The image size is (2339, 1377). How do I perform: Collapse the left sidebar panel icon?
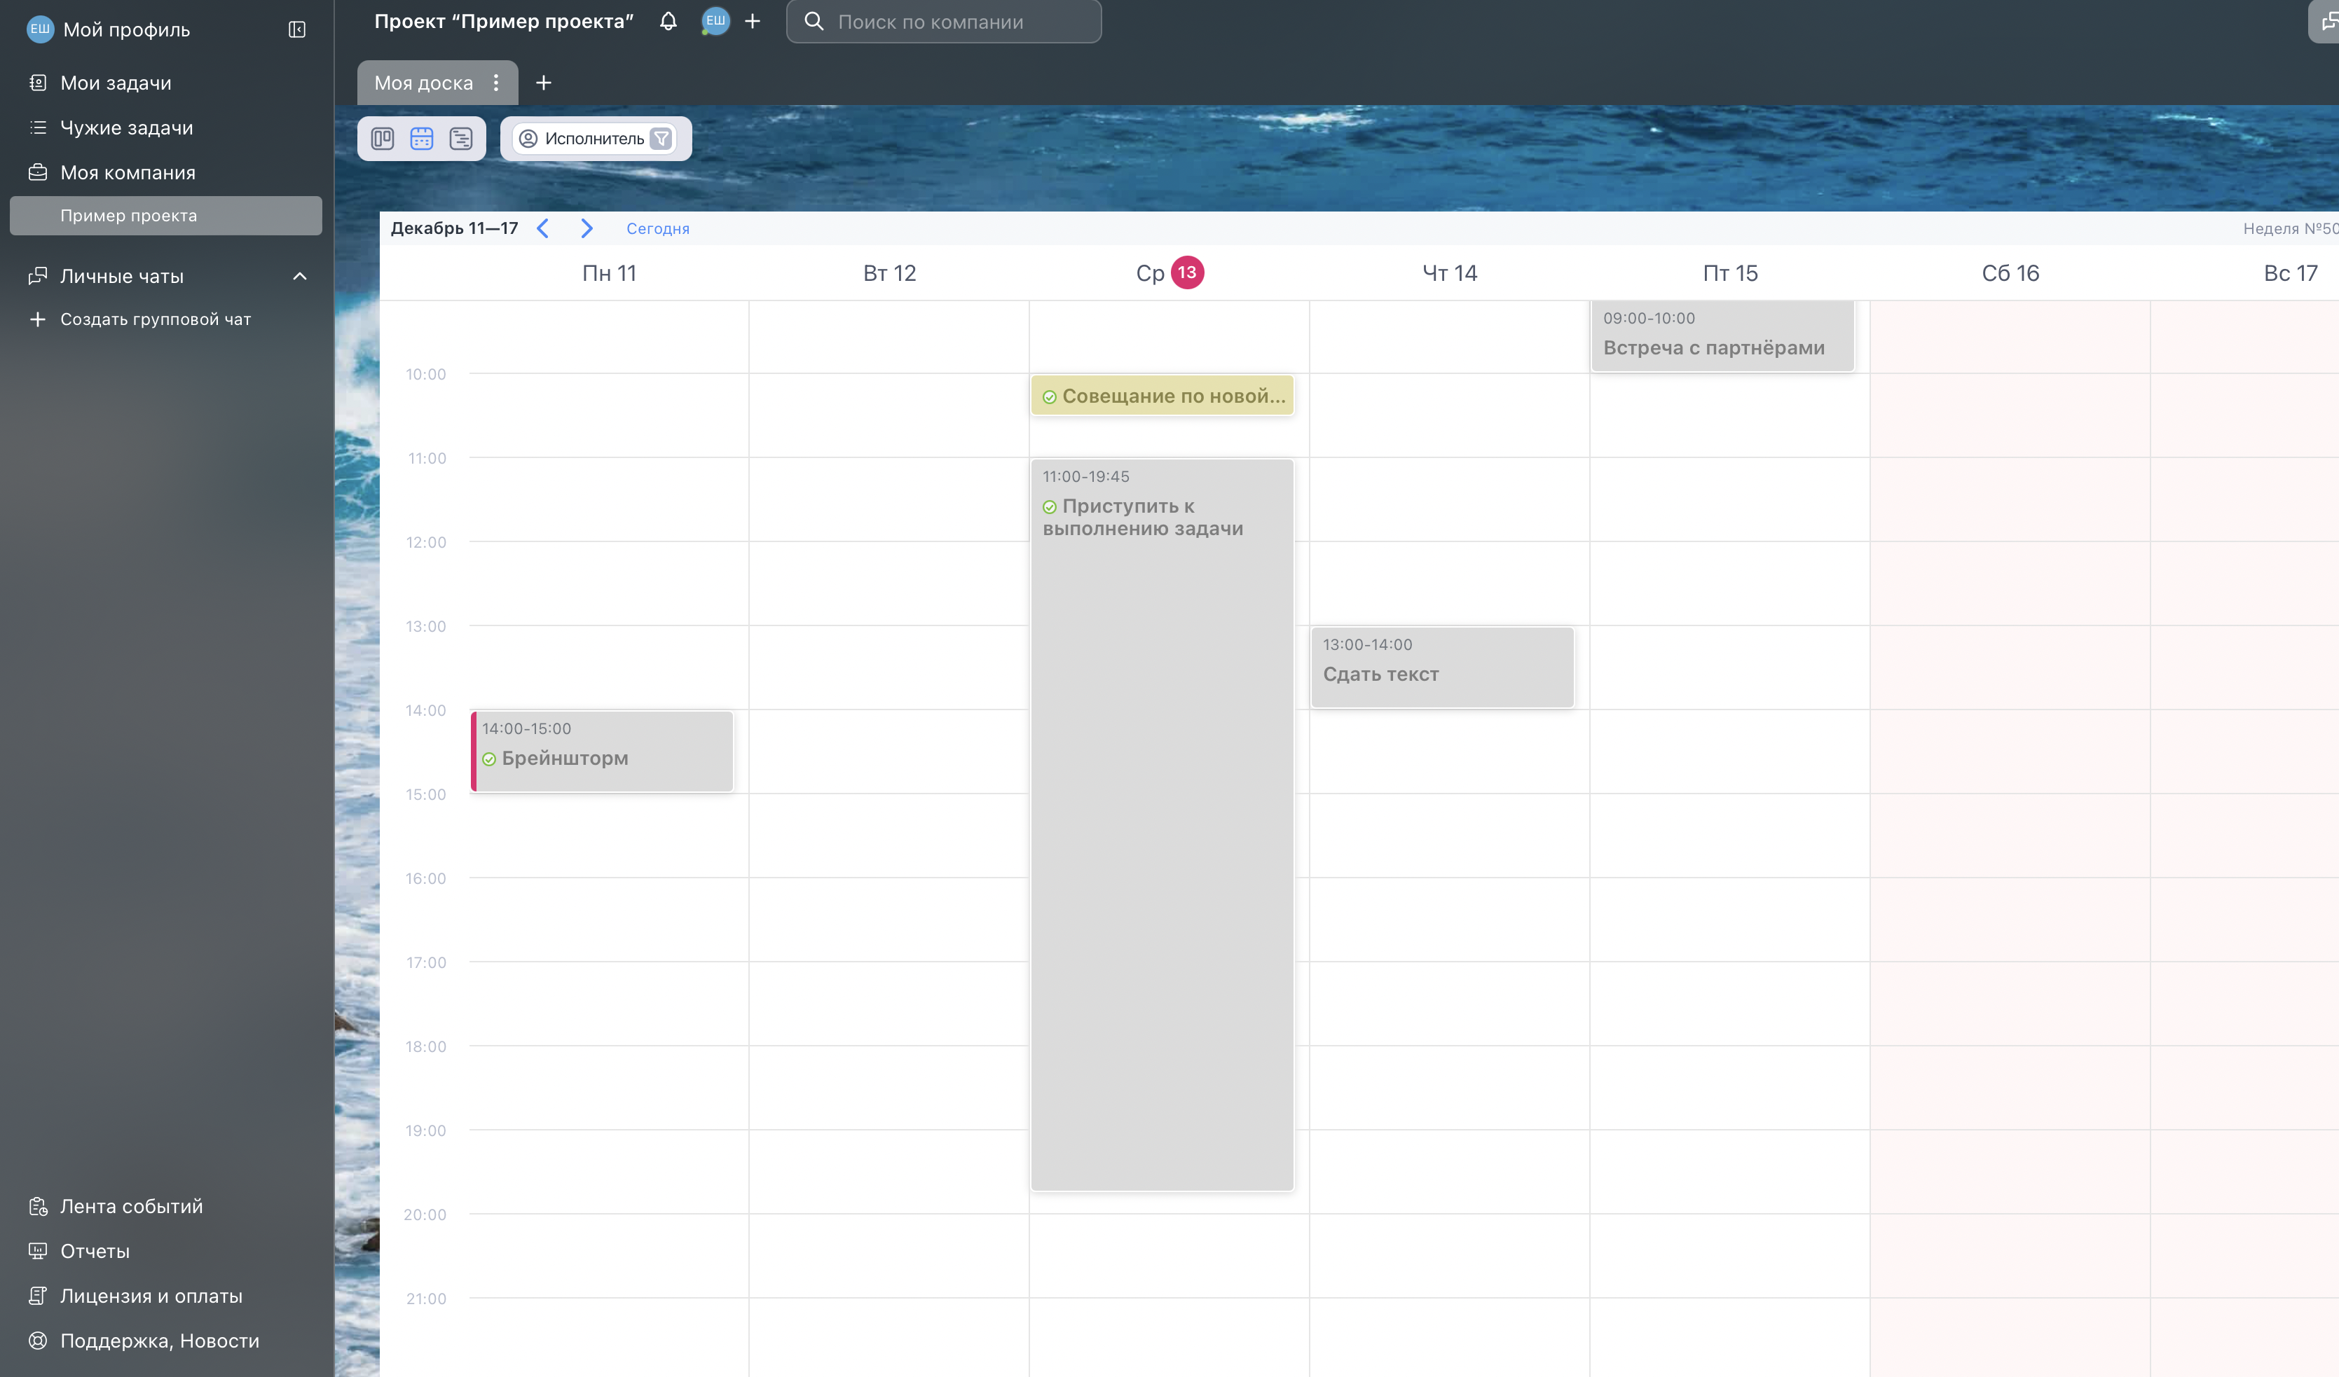[297, 29]
